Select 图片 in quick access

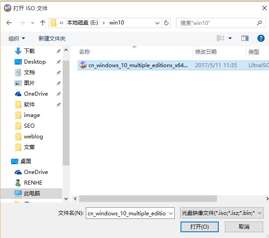[29, 83]
